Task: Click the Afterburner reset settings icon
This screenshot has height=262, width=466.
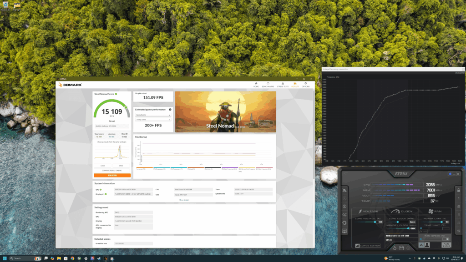Action: [x=395, y=248]
